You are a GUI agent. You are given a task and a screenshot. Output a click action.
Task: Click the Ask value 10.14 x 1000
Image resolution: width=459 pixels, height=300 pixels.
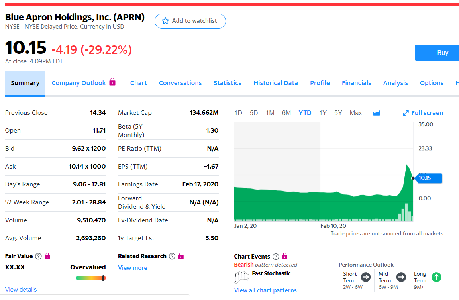87,167
